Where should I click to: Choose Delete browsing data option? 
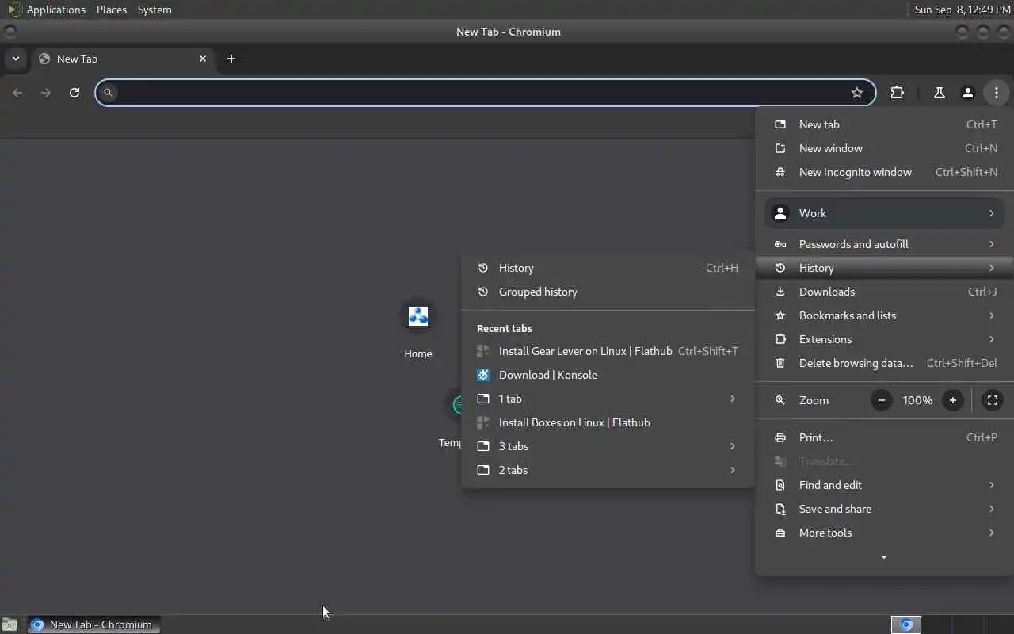click(x=884, y=363)
